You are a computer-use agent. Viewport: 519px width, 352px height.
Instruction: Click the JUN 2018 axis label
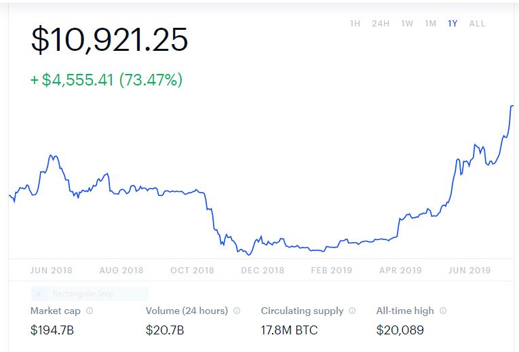(x=52, y=271)
